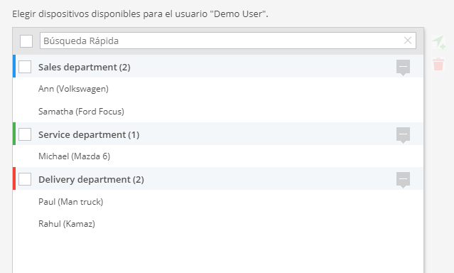454x273 pixels.
Task: Click the red trash delete icon
Action: point(438,64)
